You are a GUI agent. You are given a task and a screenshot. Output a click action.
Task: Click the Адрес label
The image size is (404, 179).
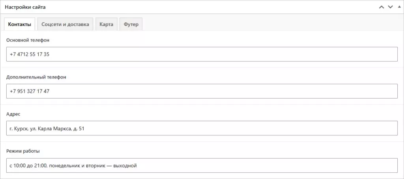tap(13, 114)
